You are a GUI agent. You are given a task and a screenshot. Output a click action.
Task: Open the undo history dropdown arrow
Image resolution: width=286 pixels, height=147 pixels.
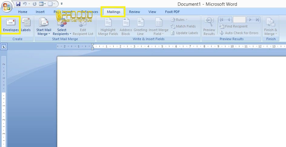[29, 4]
